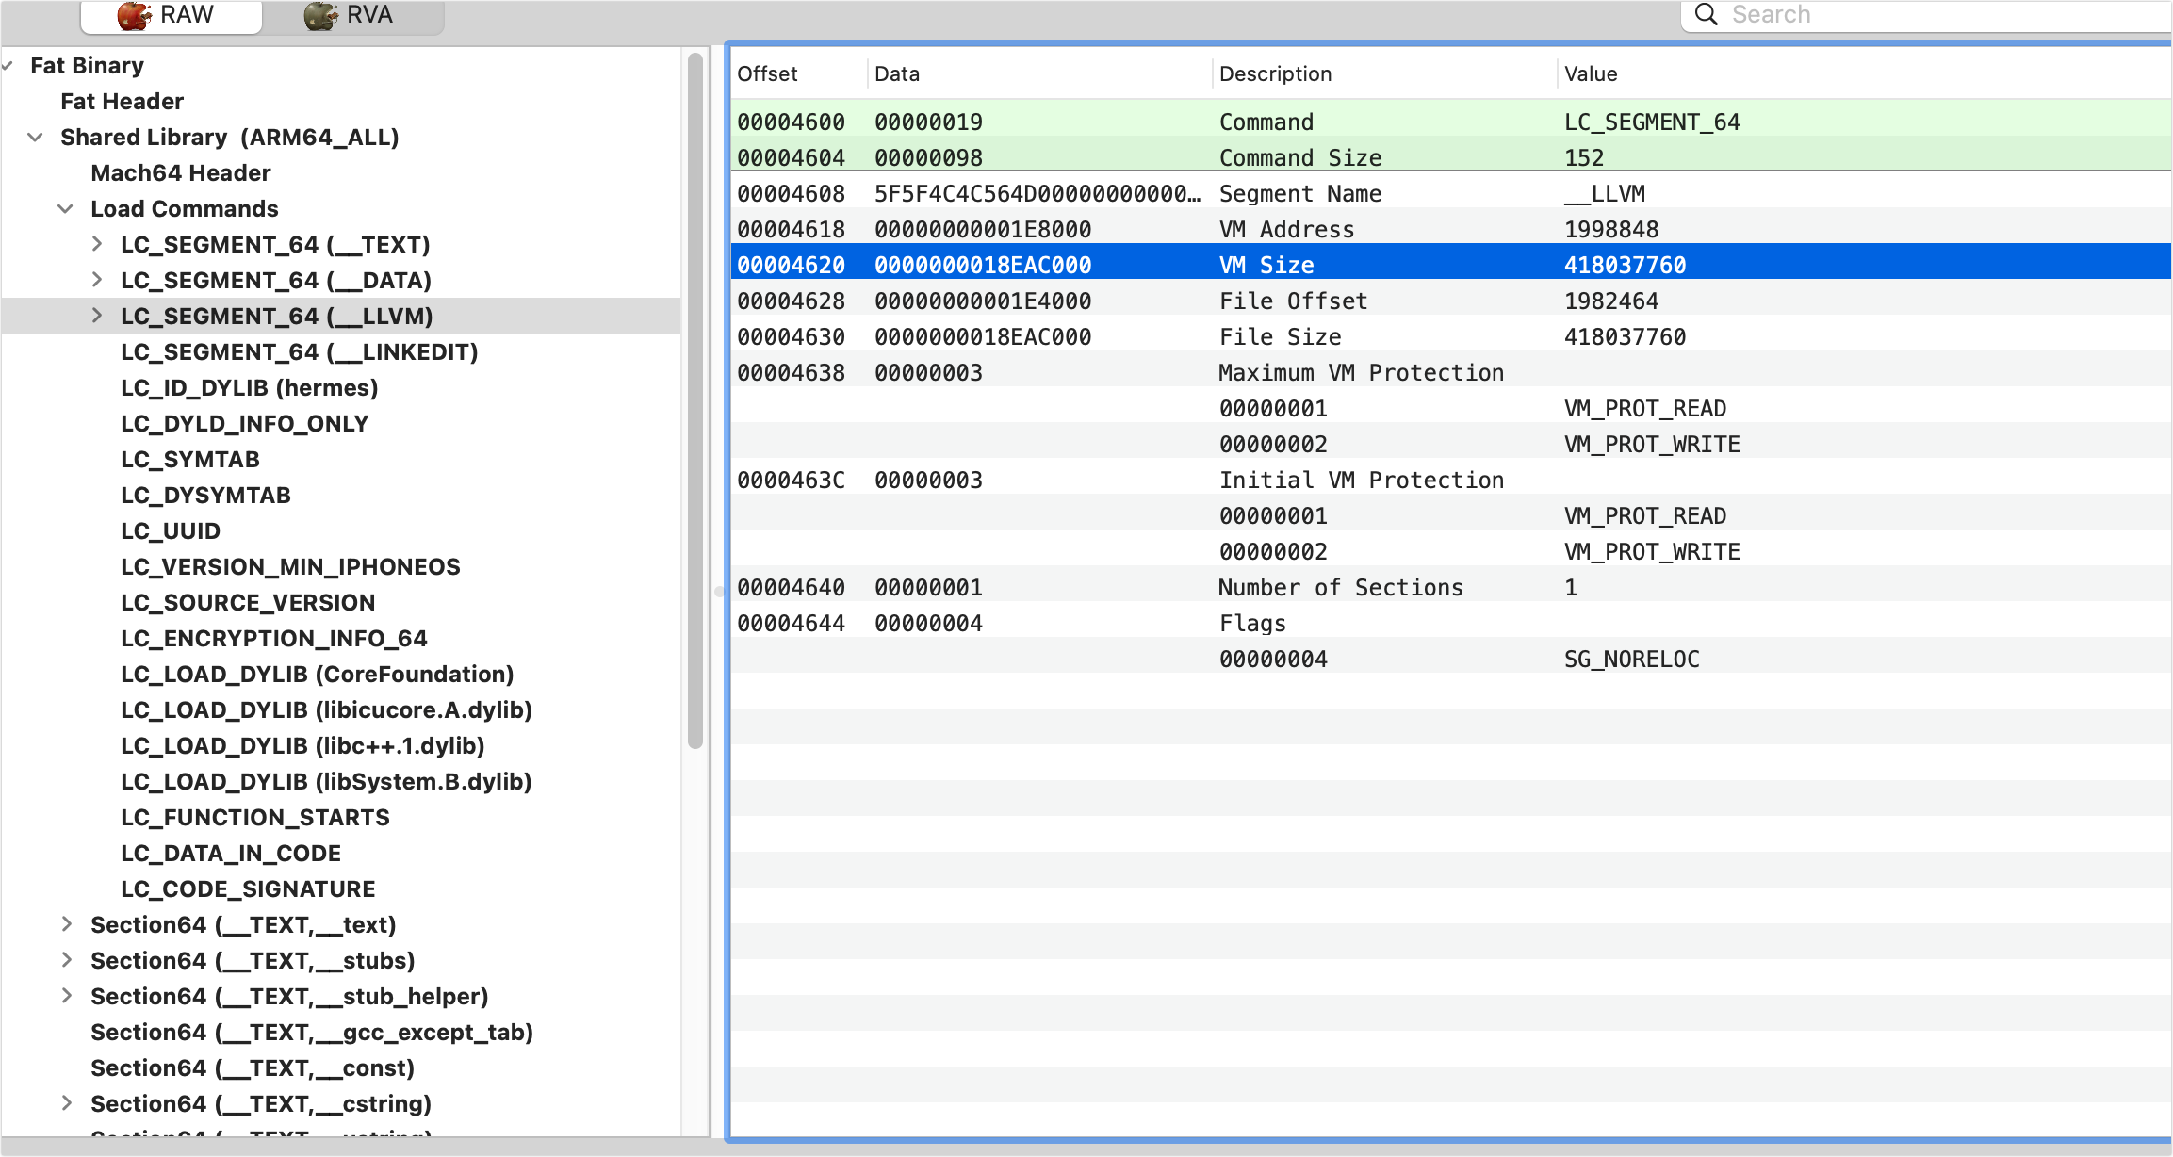The width and height of the screenshot is (2173, 1157).
Task: Open LC_ID_DYLIB (hermes)
Action: [x=249, y=387]
